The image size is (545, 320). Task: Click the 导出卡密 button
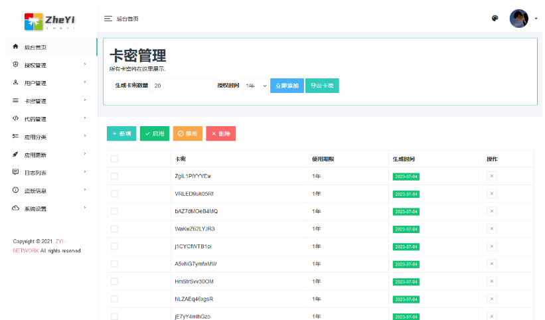[x=322, y=86]
